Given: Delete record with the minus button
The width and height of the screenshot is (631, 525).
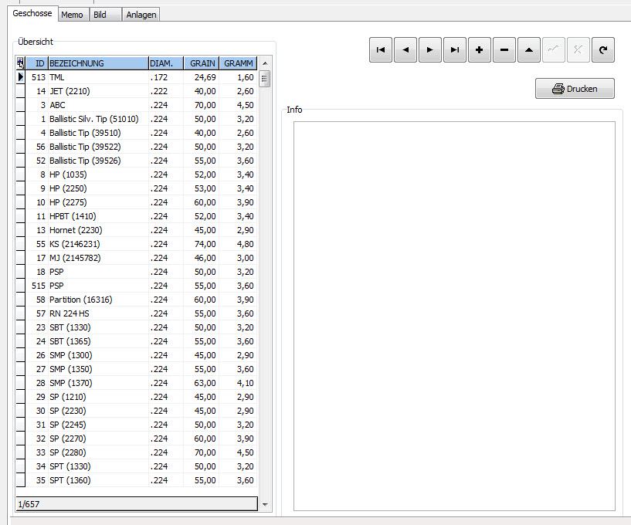Looking at the screenshot, I should (x=504, y=50).
